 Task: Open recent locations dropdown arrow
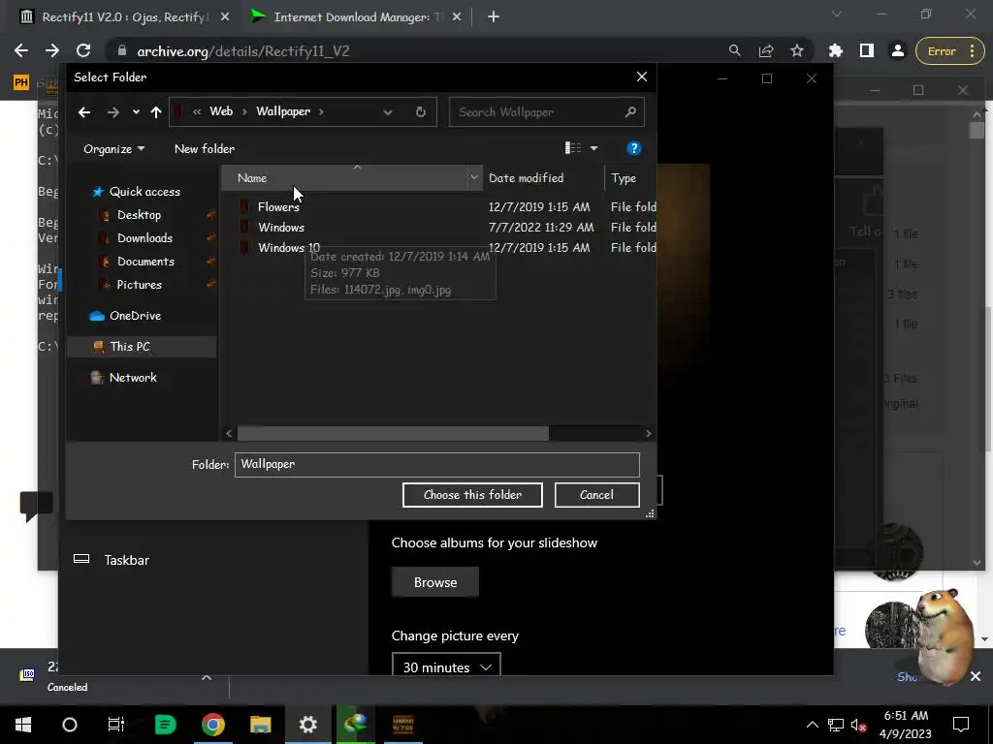pyautogui.click(x=136, y=112)
